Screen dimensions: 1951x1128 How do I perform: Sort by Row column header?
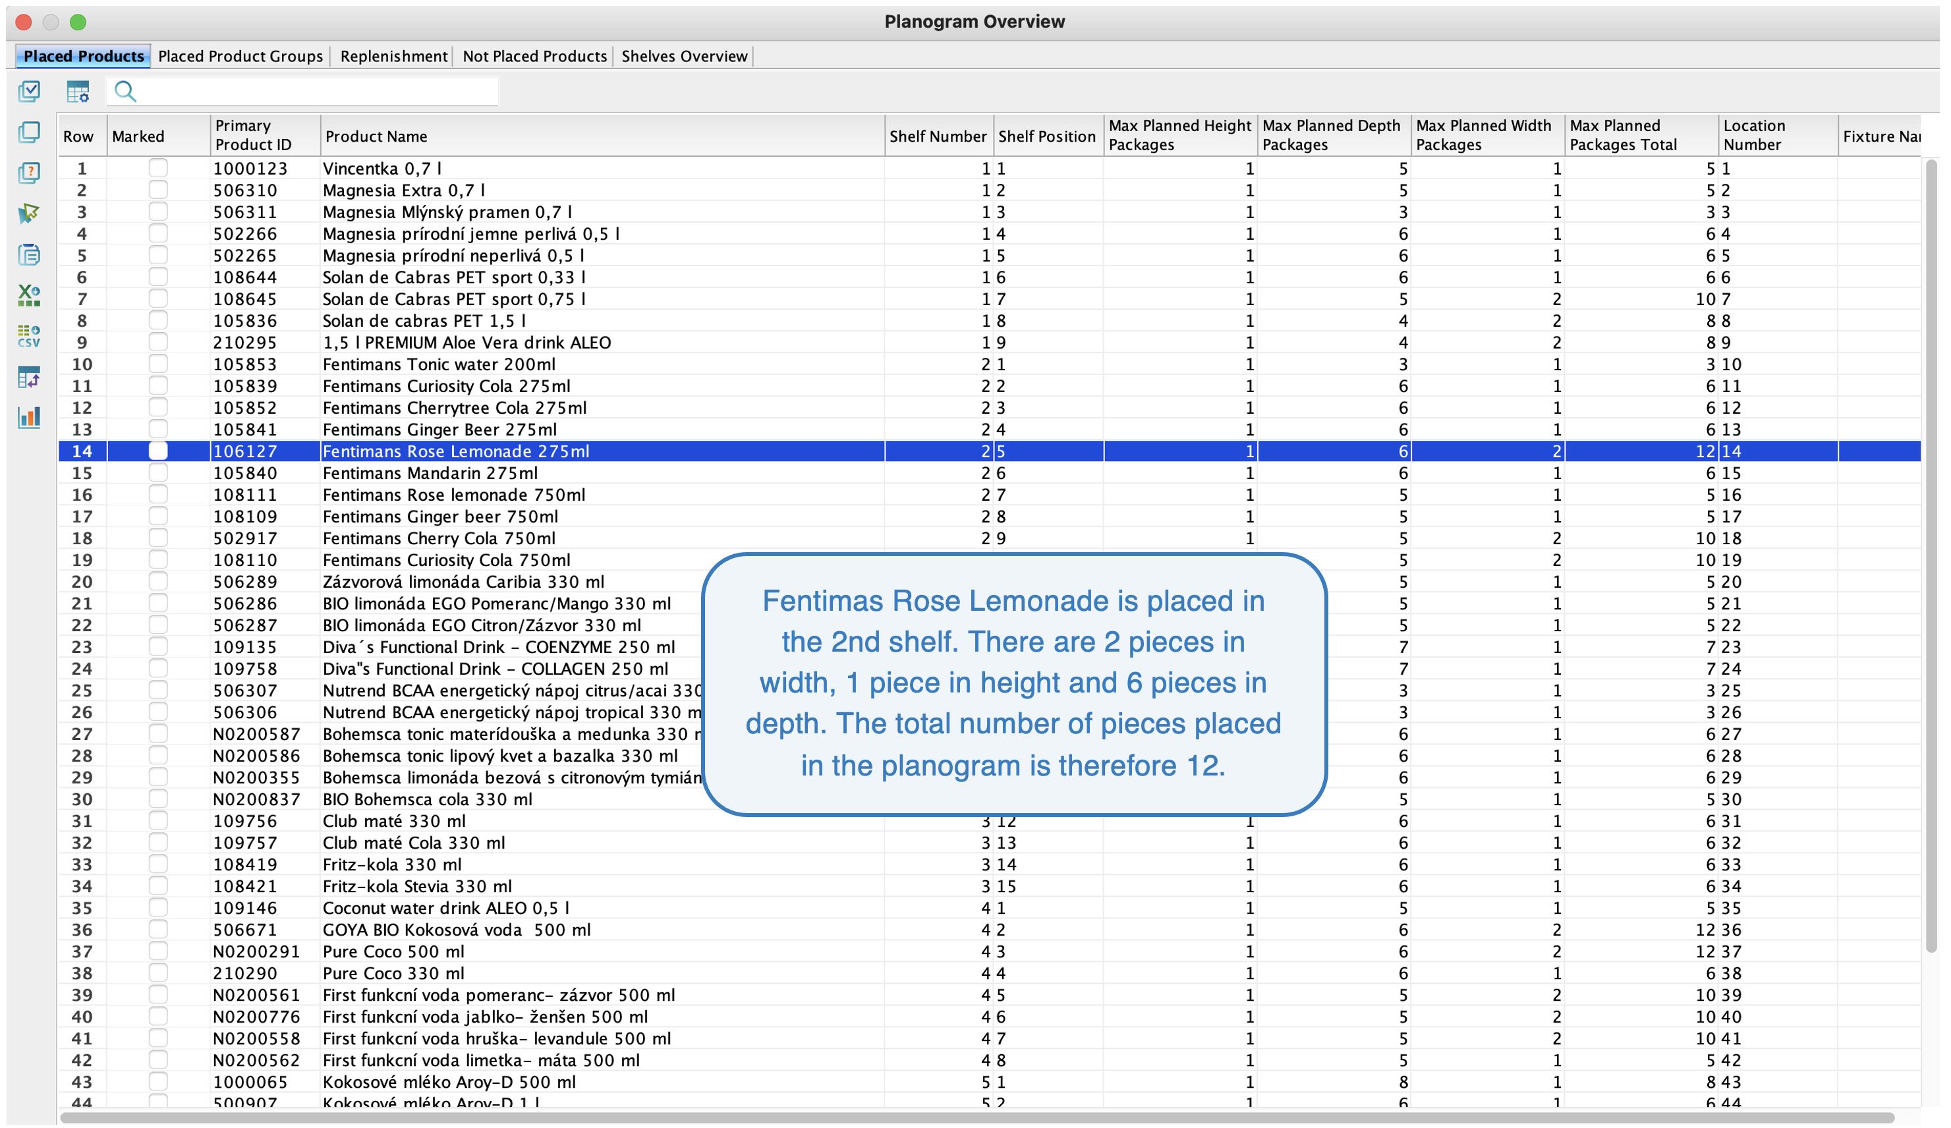pyautogui.click(x=82, y=136)
